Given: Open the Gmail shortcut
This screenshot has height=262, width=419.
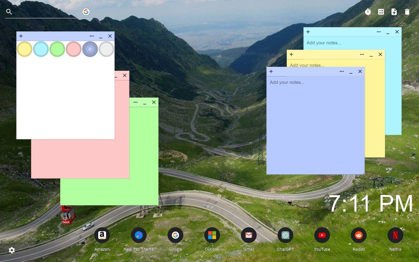Looking at the screenshot, I should [249, 235].
